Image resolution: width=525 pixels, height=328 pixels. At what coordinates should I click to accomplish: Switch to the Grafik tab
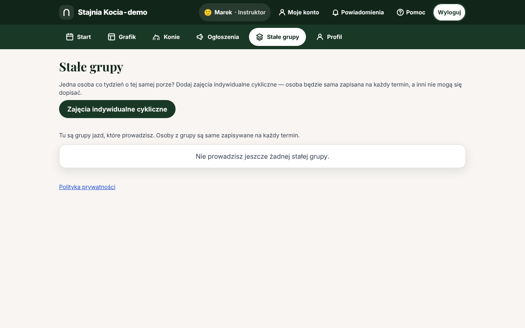click(122, 37)
